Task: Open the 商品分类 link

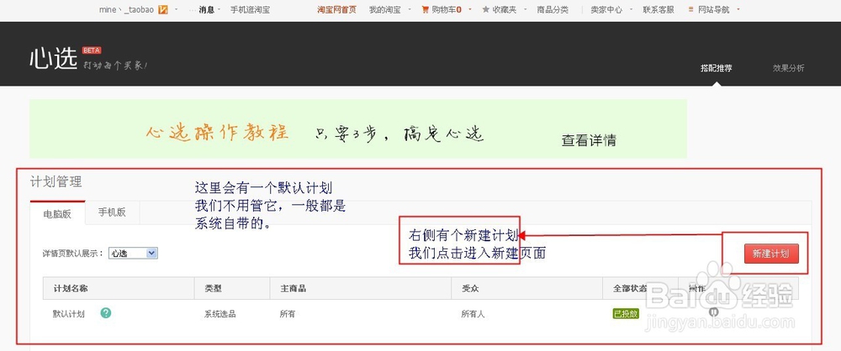Action: [553, 9]
